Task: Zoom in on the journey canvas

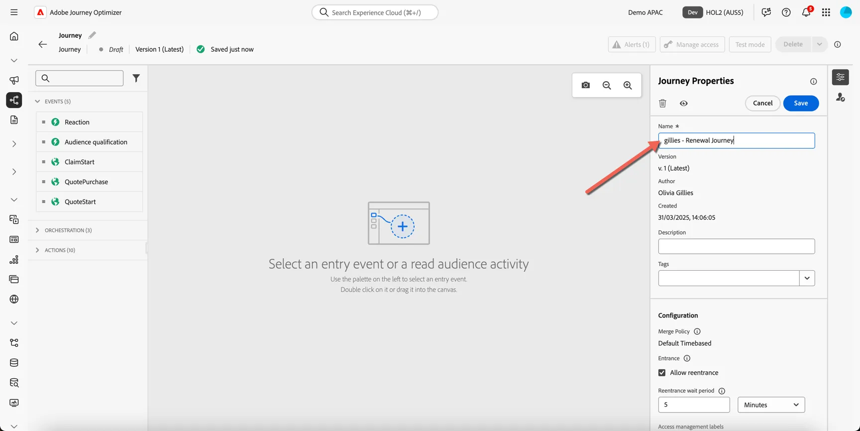Action: (628, 85)
